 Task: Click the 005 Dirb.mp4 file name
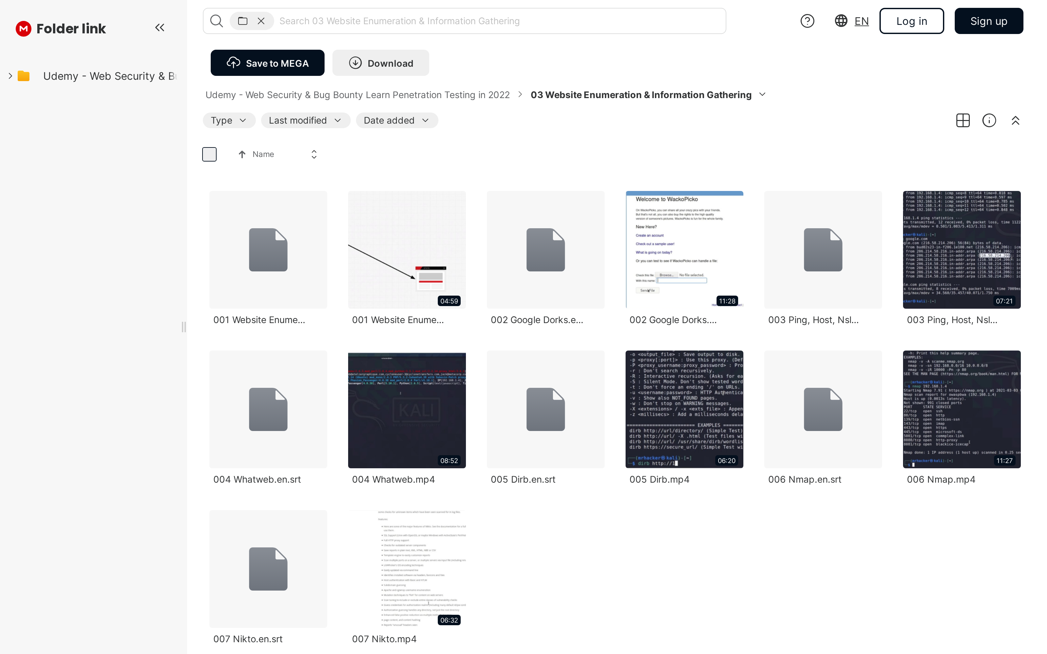(x=659, y=479)
